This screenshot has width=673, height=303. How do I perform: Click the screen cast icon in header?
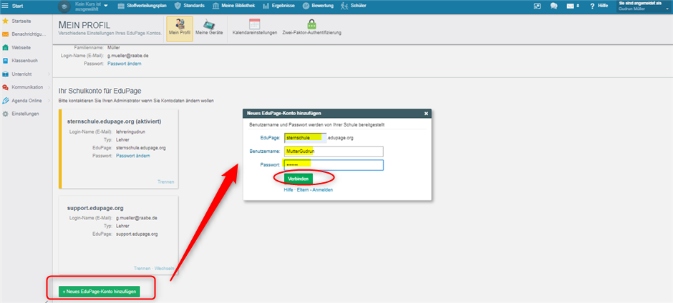(538, 6)
